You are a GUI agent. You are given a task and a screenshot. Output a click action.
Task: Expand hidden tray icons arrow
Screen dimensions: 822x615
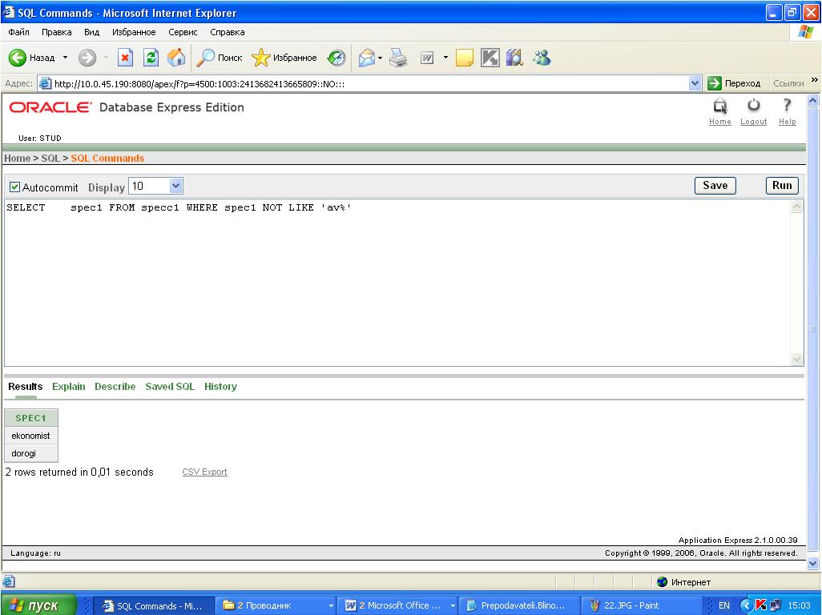(747, 605)
